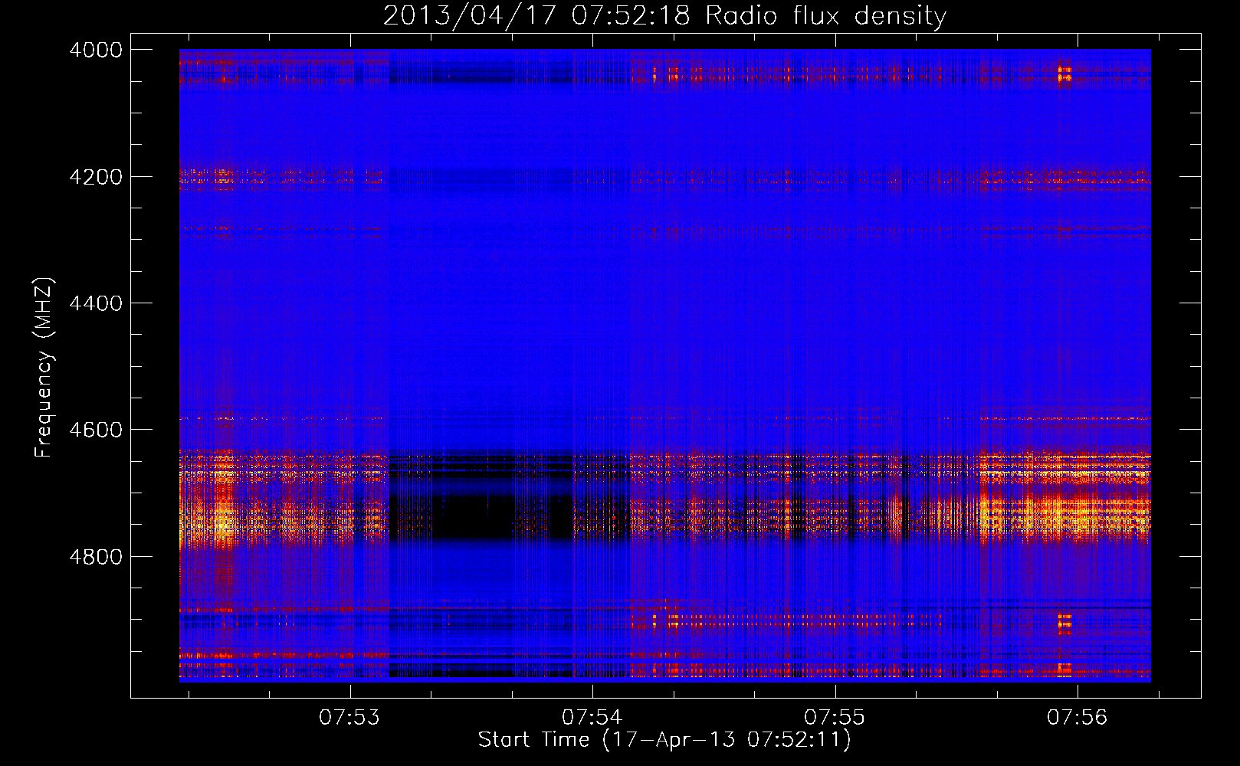Click the 07:55 time tick label
The height and width of the screenshot is (766, 1240).
pyautogui.click(x=835, y=718)
